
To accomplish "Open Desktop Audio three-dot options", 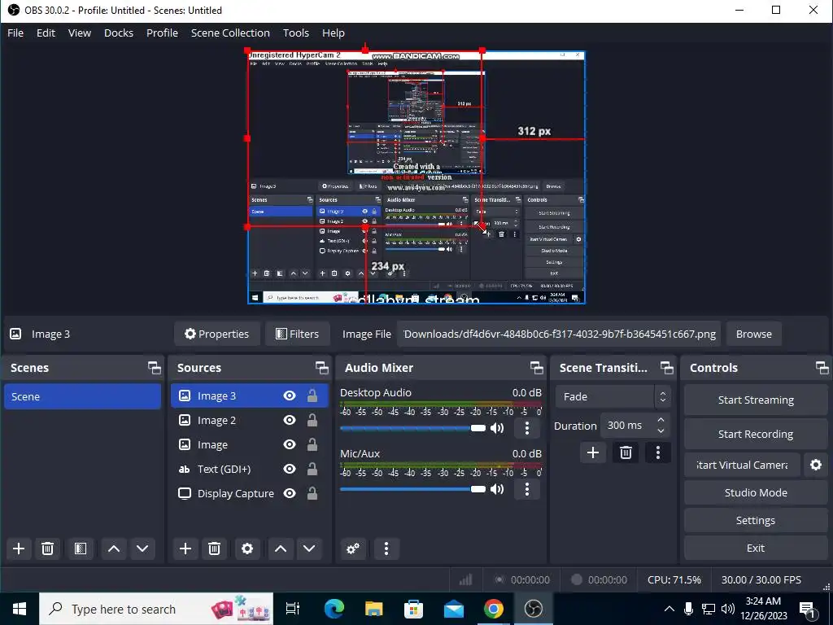I will pos(527,428).
